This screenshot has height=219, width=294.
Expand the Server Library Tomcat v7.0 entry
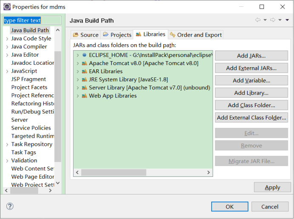pyautogui.click(x=78, y=88)
